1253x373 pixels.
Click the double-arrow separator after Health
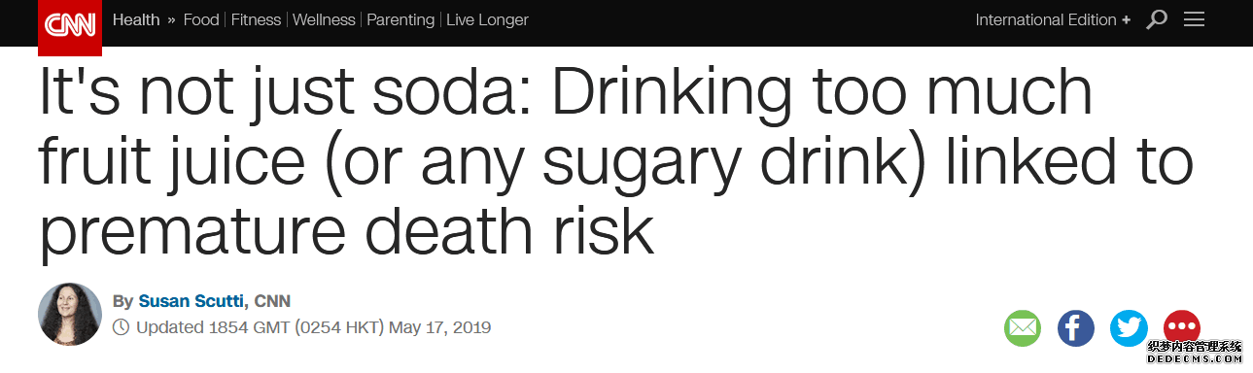[172, 20]
